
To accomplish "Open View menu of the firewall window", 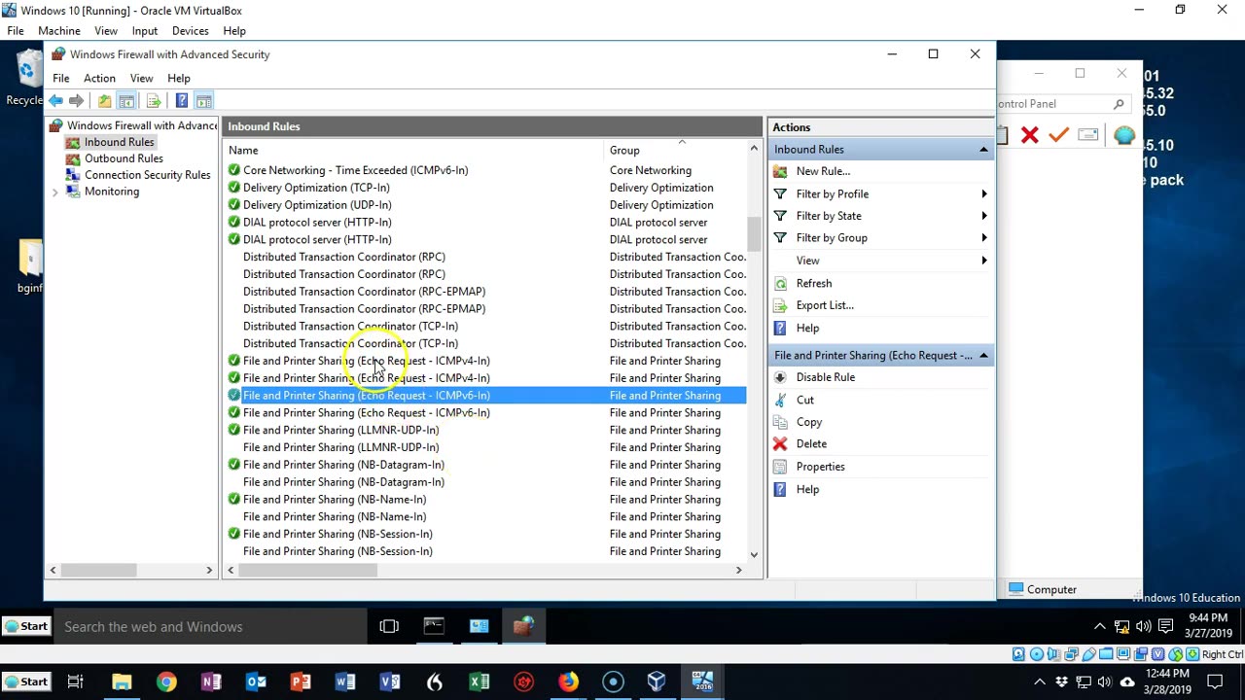I will (x=141, y=78).
